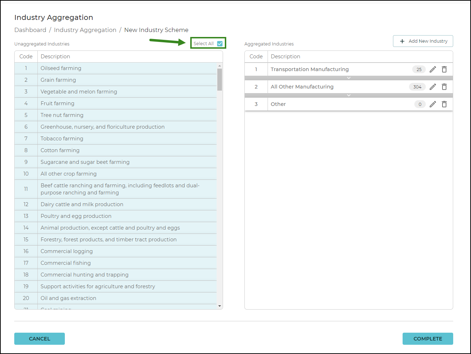This screenshot has width=471, height=354.
Task: Click the Add New Industry button
Action: coord(423,41)
